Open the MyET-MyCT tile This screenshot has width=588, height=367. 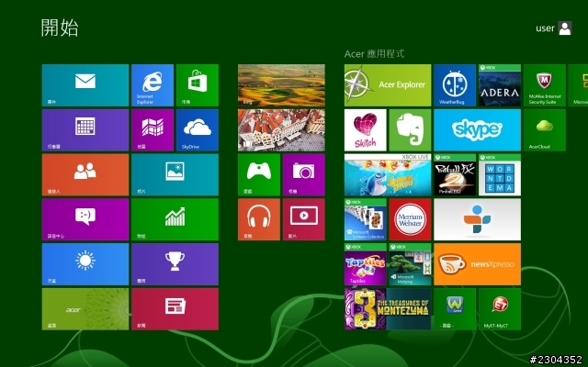click(500, 309)
